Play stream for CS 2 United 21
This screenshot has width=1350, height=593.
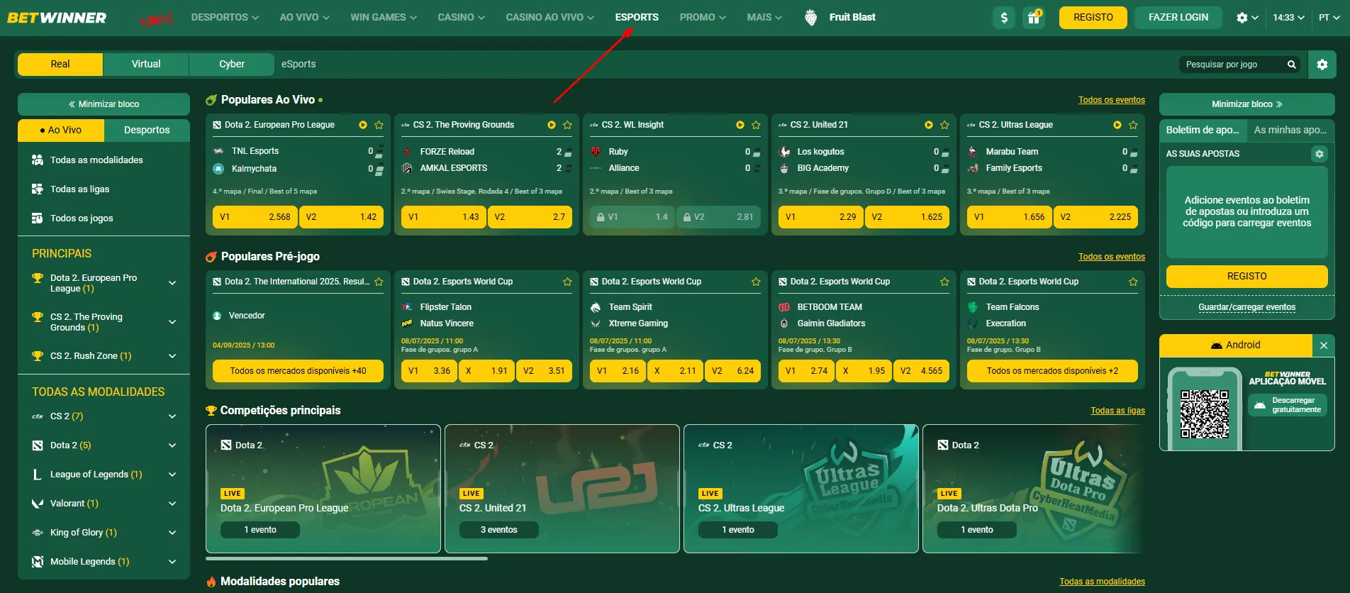coord(929,125)
